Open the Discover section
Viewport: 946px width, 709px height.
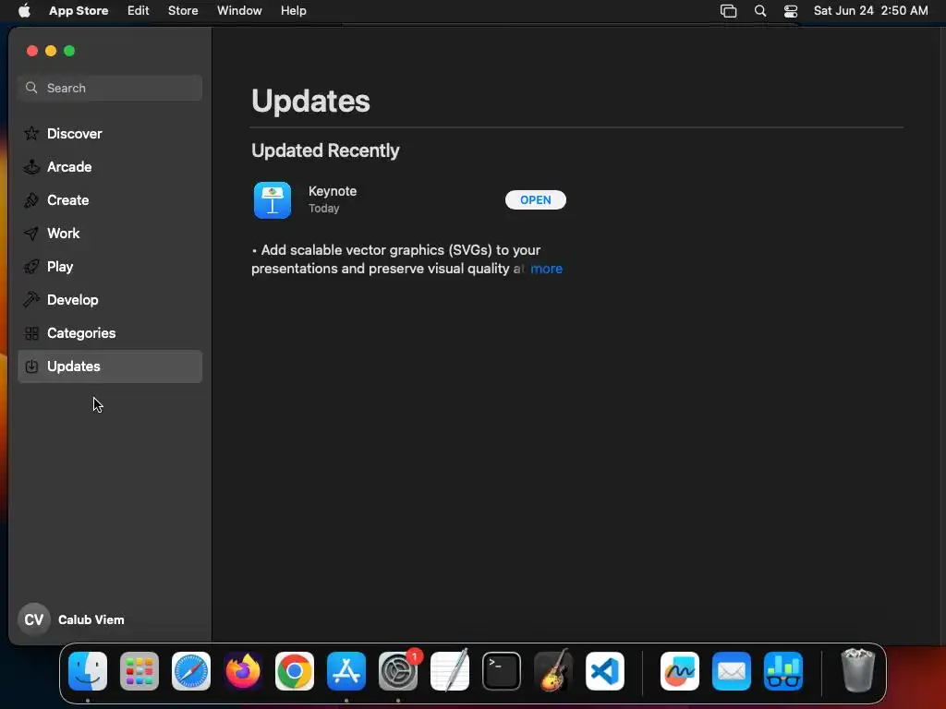pos(110,133)
